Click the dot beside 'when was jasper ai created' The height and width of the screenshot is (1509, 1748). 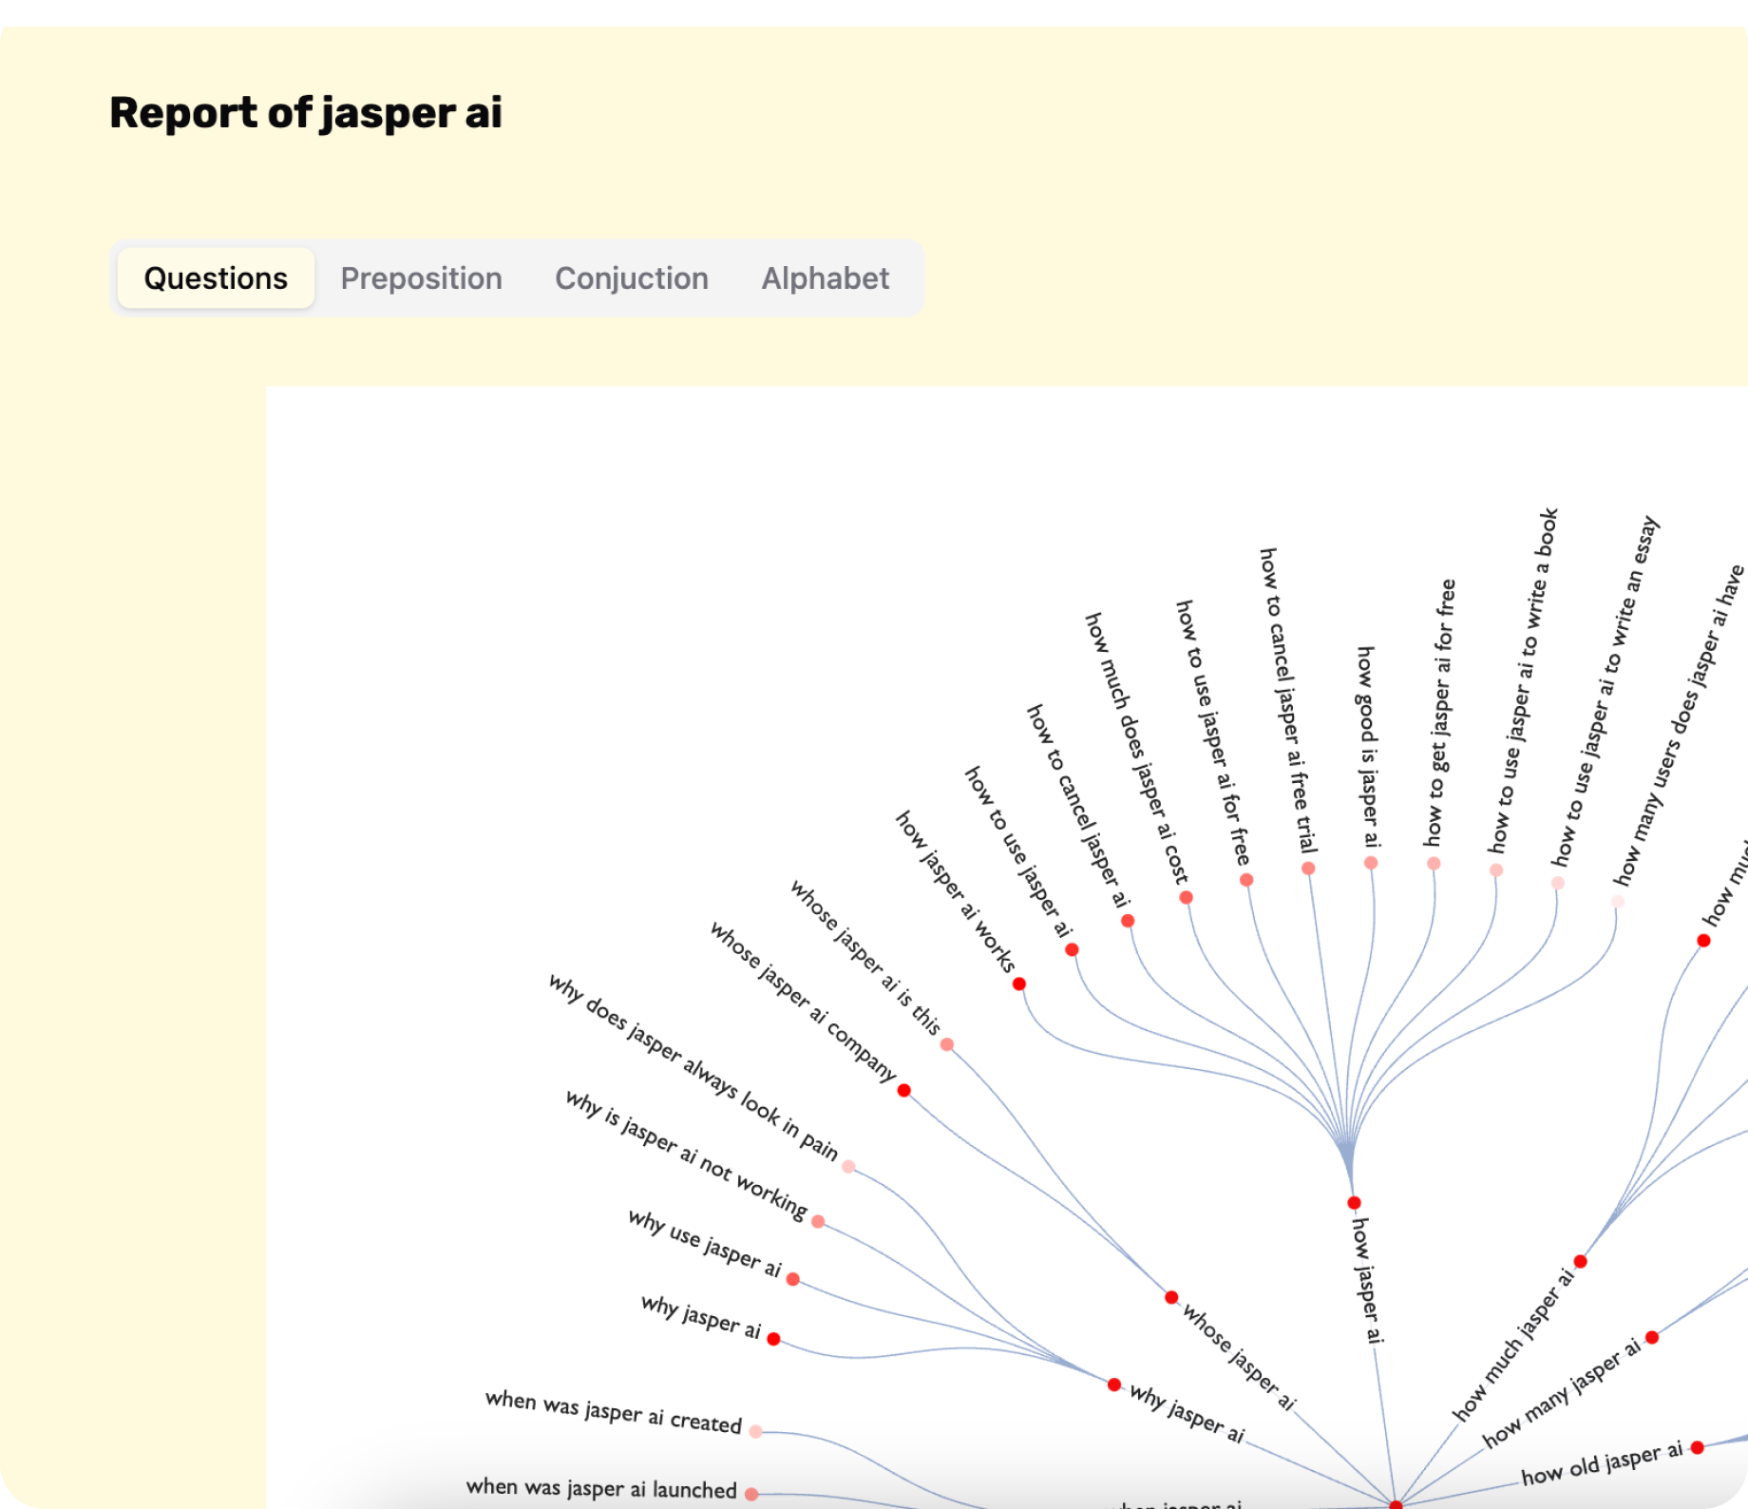pos(756,1432)
